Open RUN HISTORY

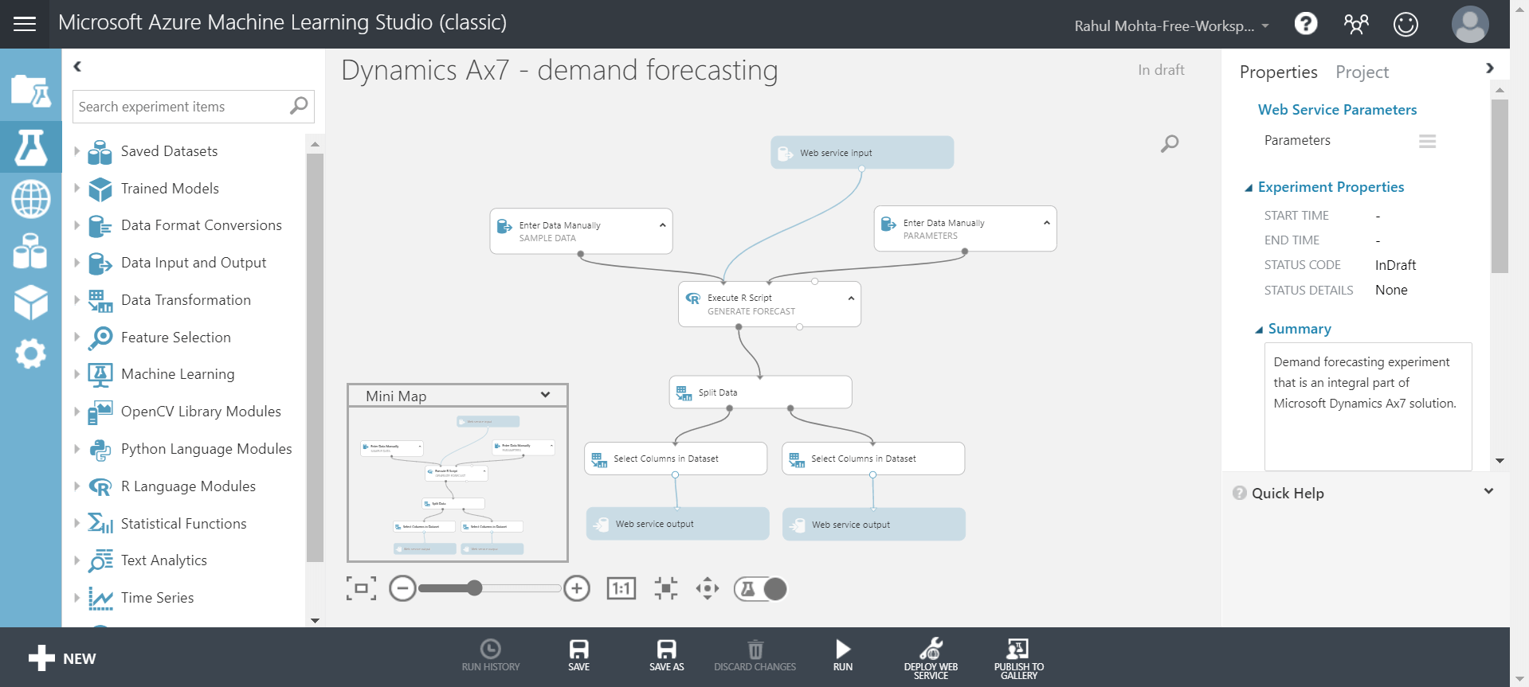tap(491, 656)
